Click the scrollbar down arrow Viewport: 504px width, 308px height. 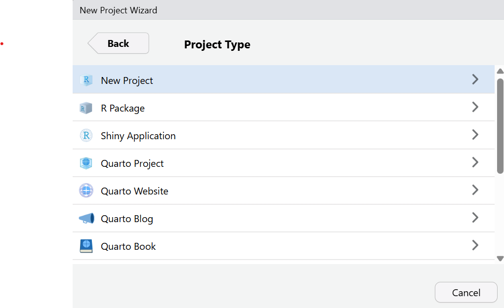[x=500, y=258]
